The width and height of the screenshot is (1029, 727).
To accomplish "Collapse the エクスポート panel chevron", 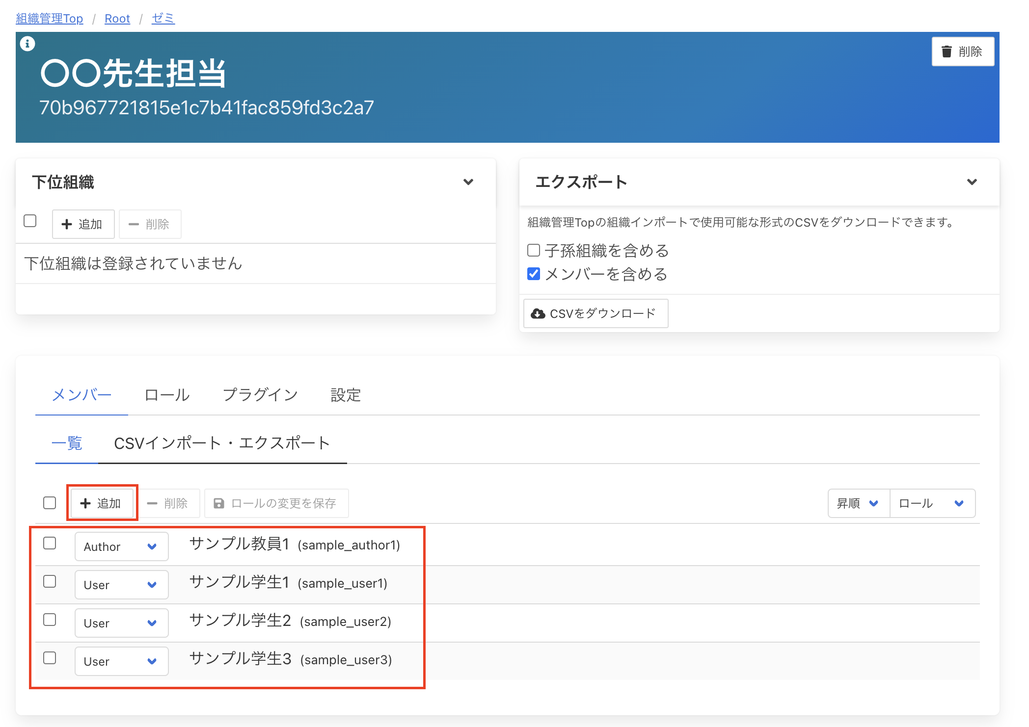I will tap(972, 182).
